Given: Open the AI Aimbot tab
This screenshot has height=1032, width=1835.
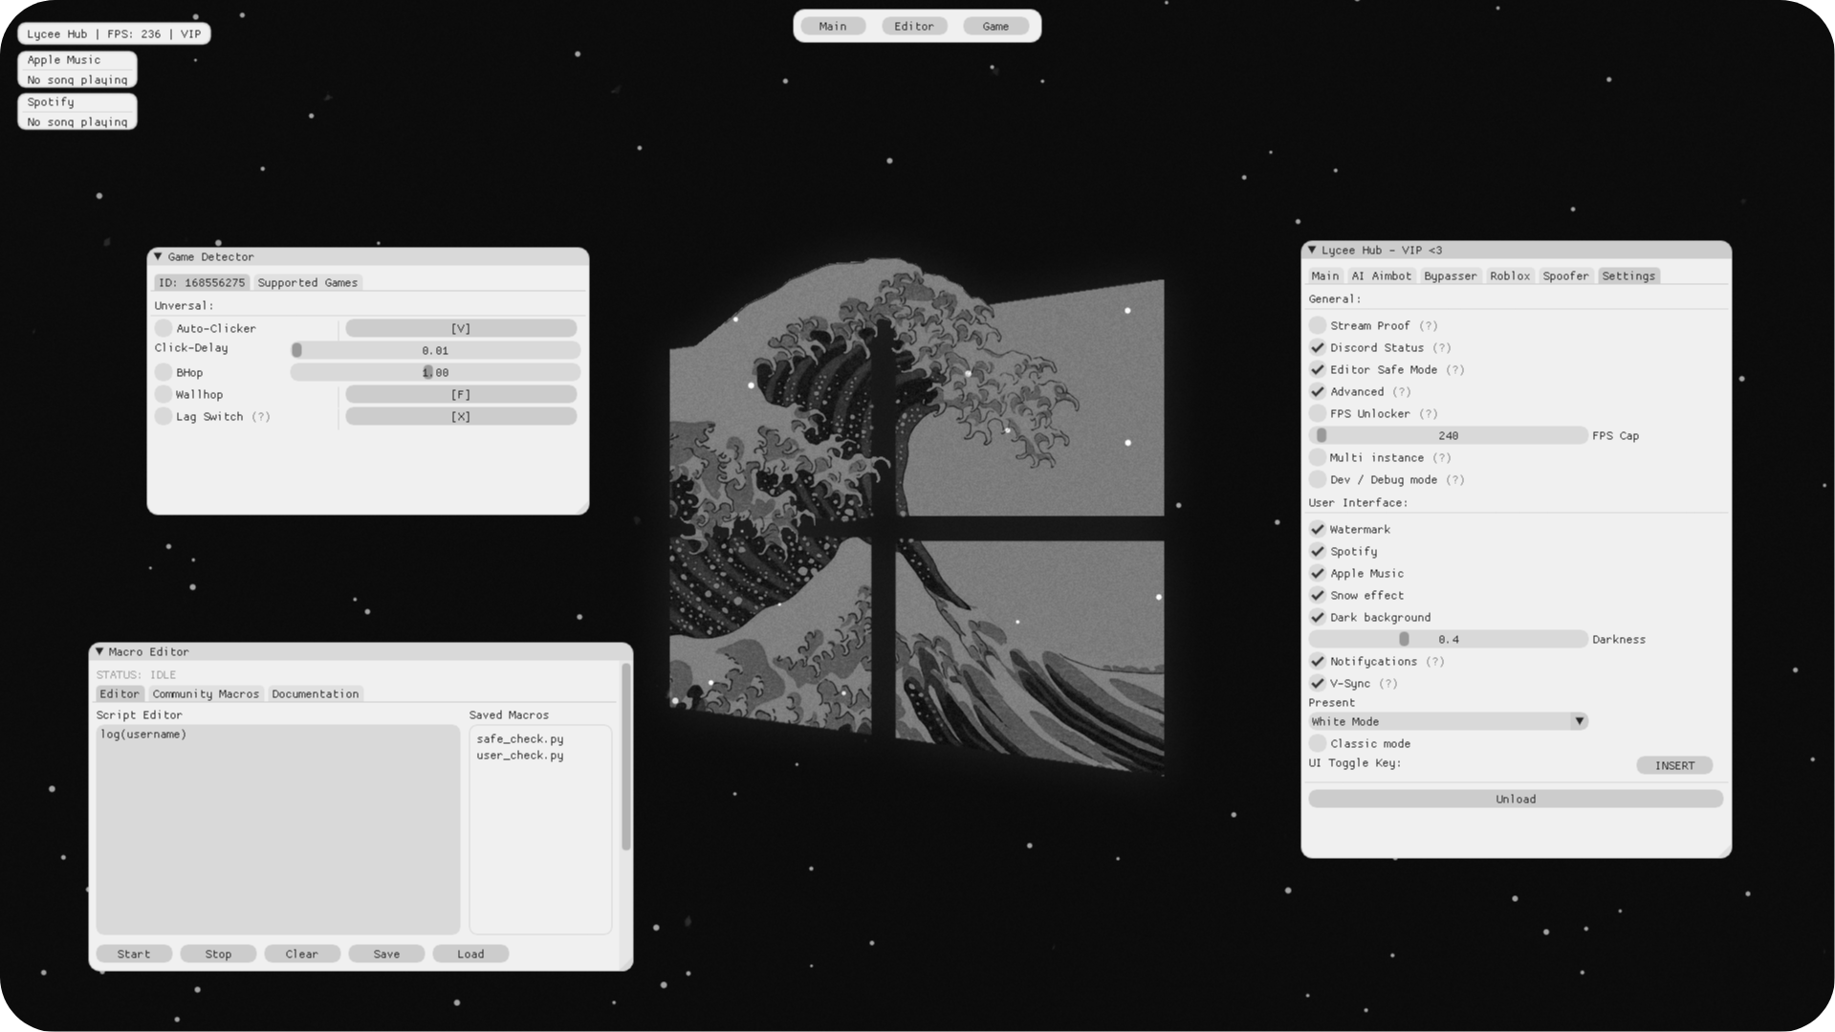Looking at the screenshot, I should pos(1381,275).
